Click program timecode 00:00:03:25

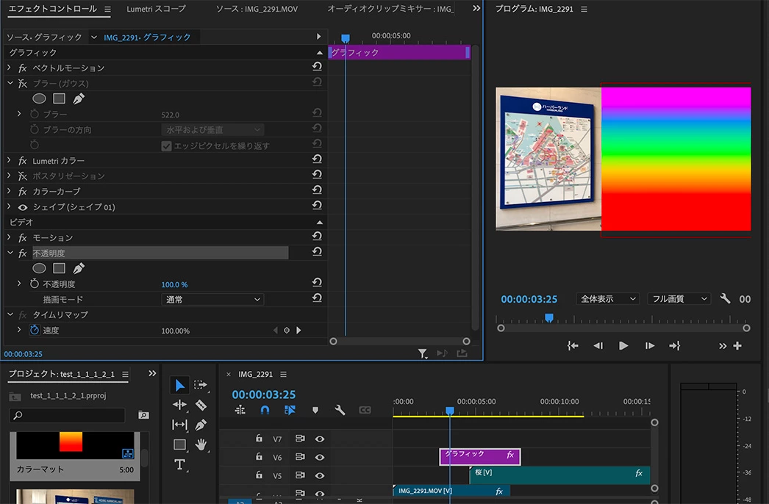[x=529, y=299]
